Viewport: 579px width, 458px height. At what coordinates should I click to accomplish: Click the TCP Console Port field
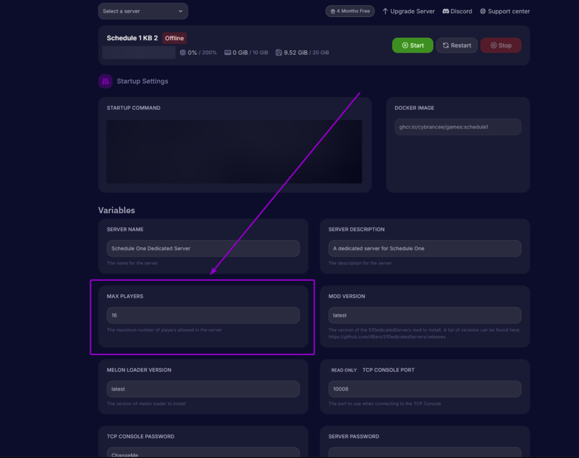click(425, 389)
